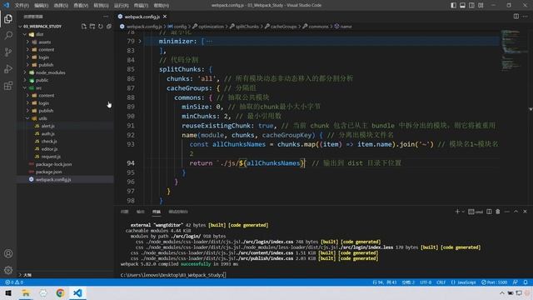Open the Run and Debug view
Viewport: 533px width, 300px height.
click(x=8, y=68)
